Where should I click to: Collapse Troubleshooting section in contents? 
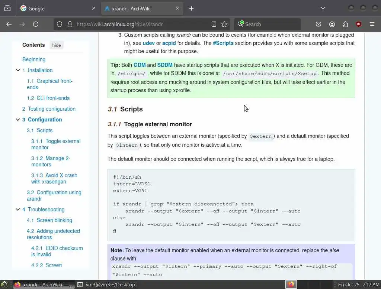(x=18, y=210)
